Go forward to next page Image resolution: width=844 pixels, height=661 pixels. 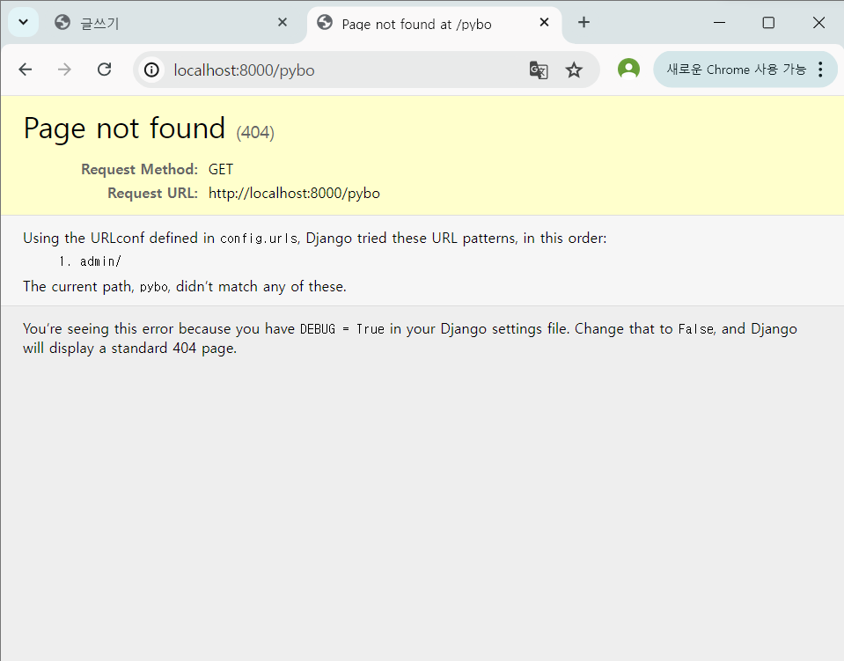[x=64, y=70]
